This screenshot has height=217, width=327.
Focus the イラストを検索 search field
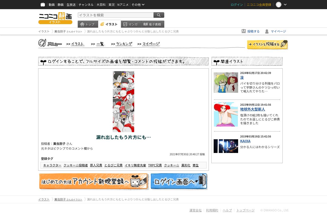point(116,15)
